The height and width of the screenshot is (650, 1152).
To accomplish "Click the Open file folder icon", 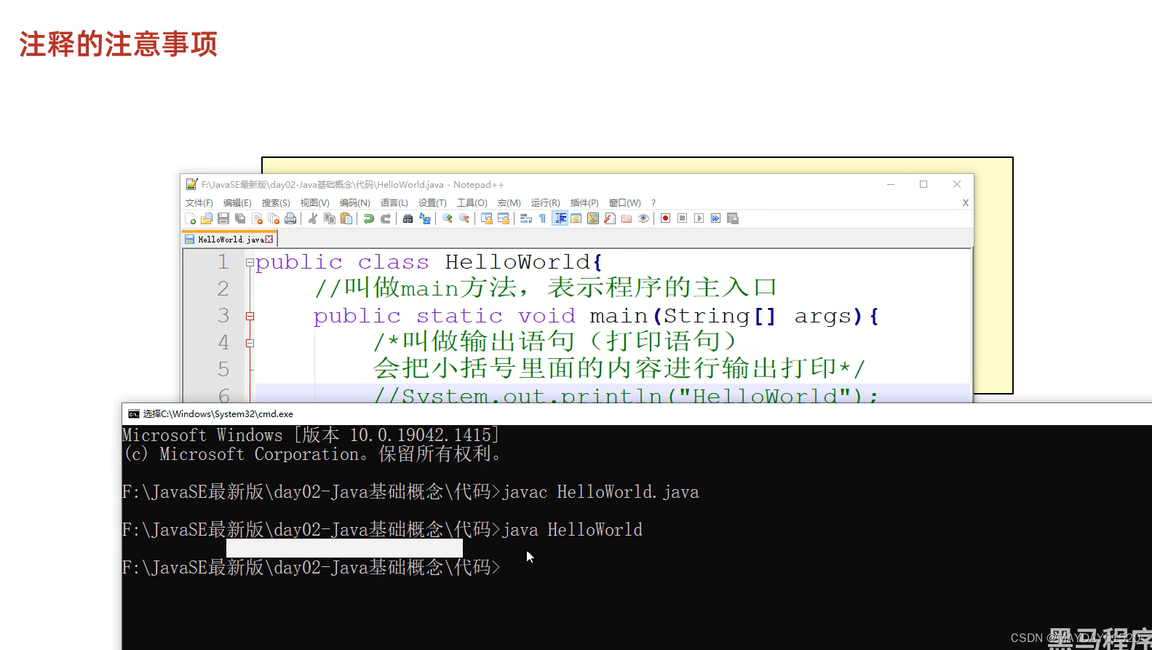I will (x=207, y=218).
